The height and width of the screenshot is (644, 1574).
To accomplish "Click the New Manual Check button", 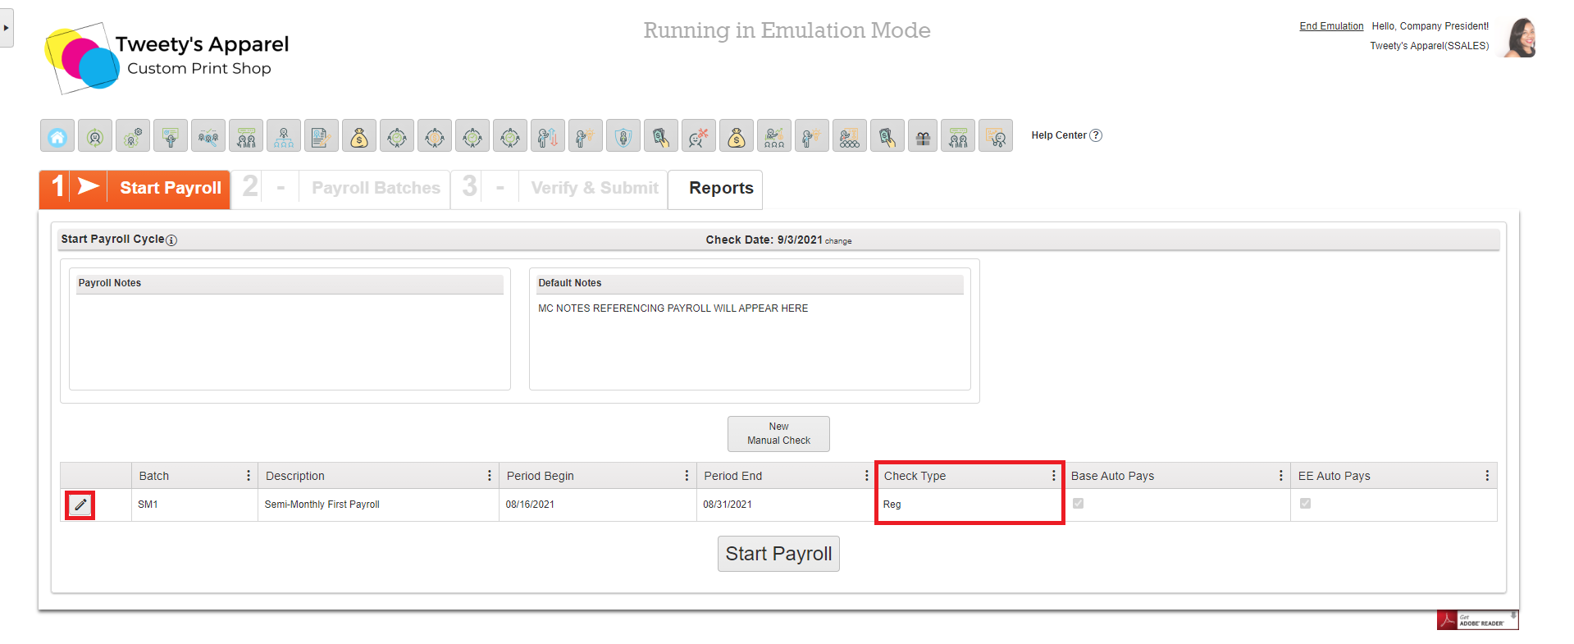I will (778, 434).
